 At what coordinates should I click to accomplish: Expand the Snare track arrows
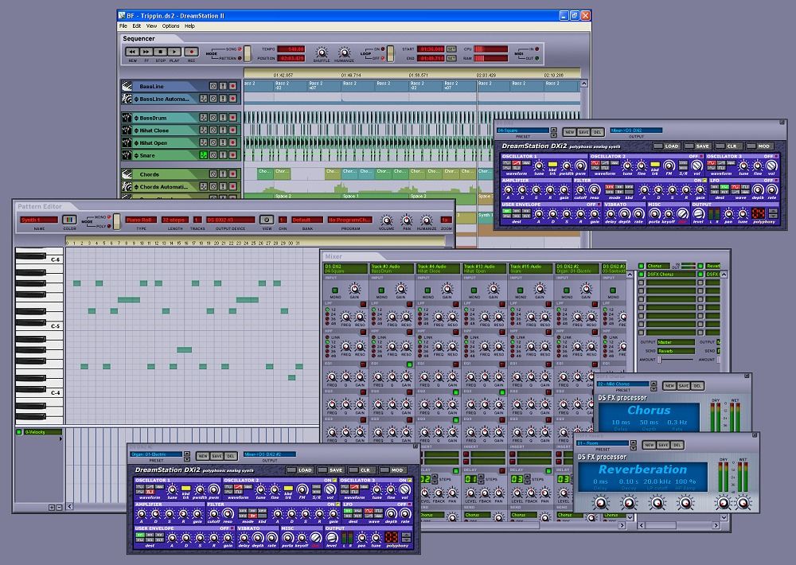(x=136, y=155)
